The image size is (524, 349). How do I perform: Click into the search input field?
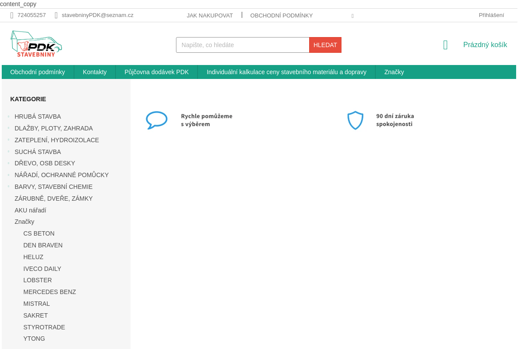pyautogui.click(x=242, y=45)
